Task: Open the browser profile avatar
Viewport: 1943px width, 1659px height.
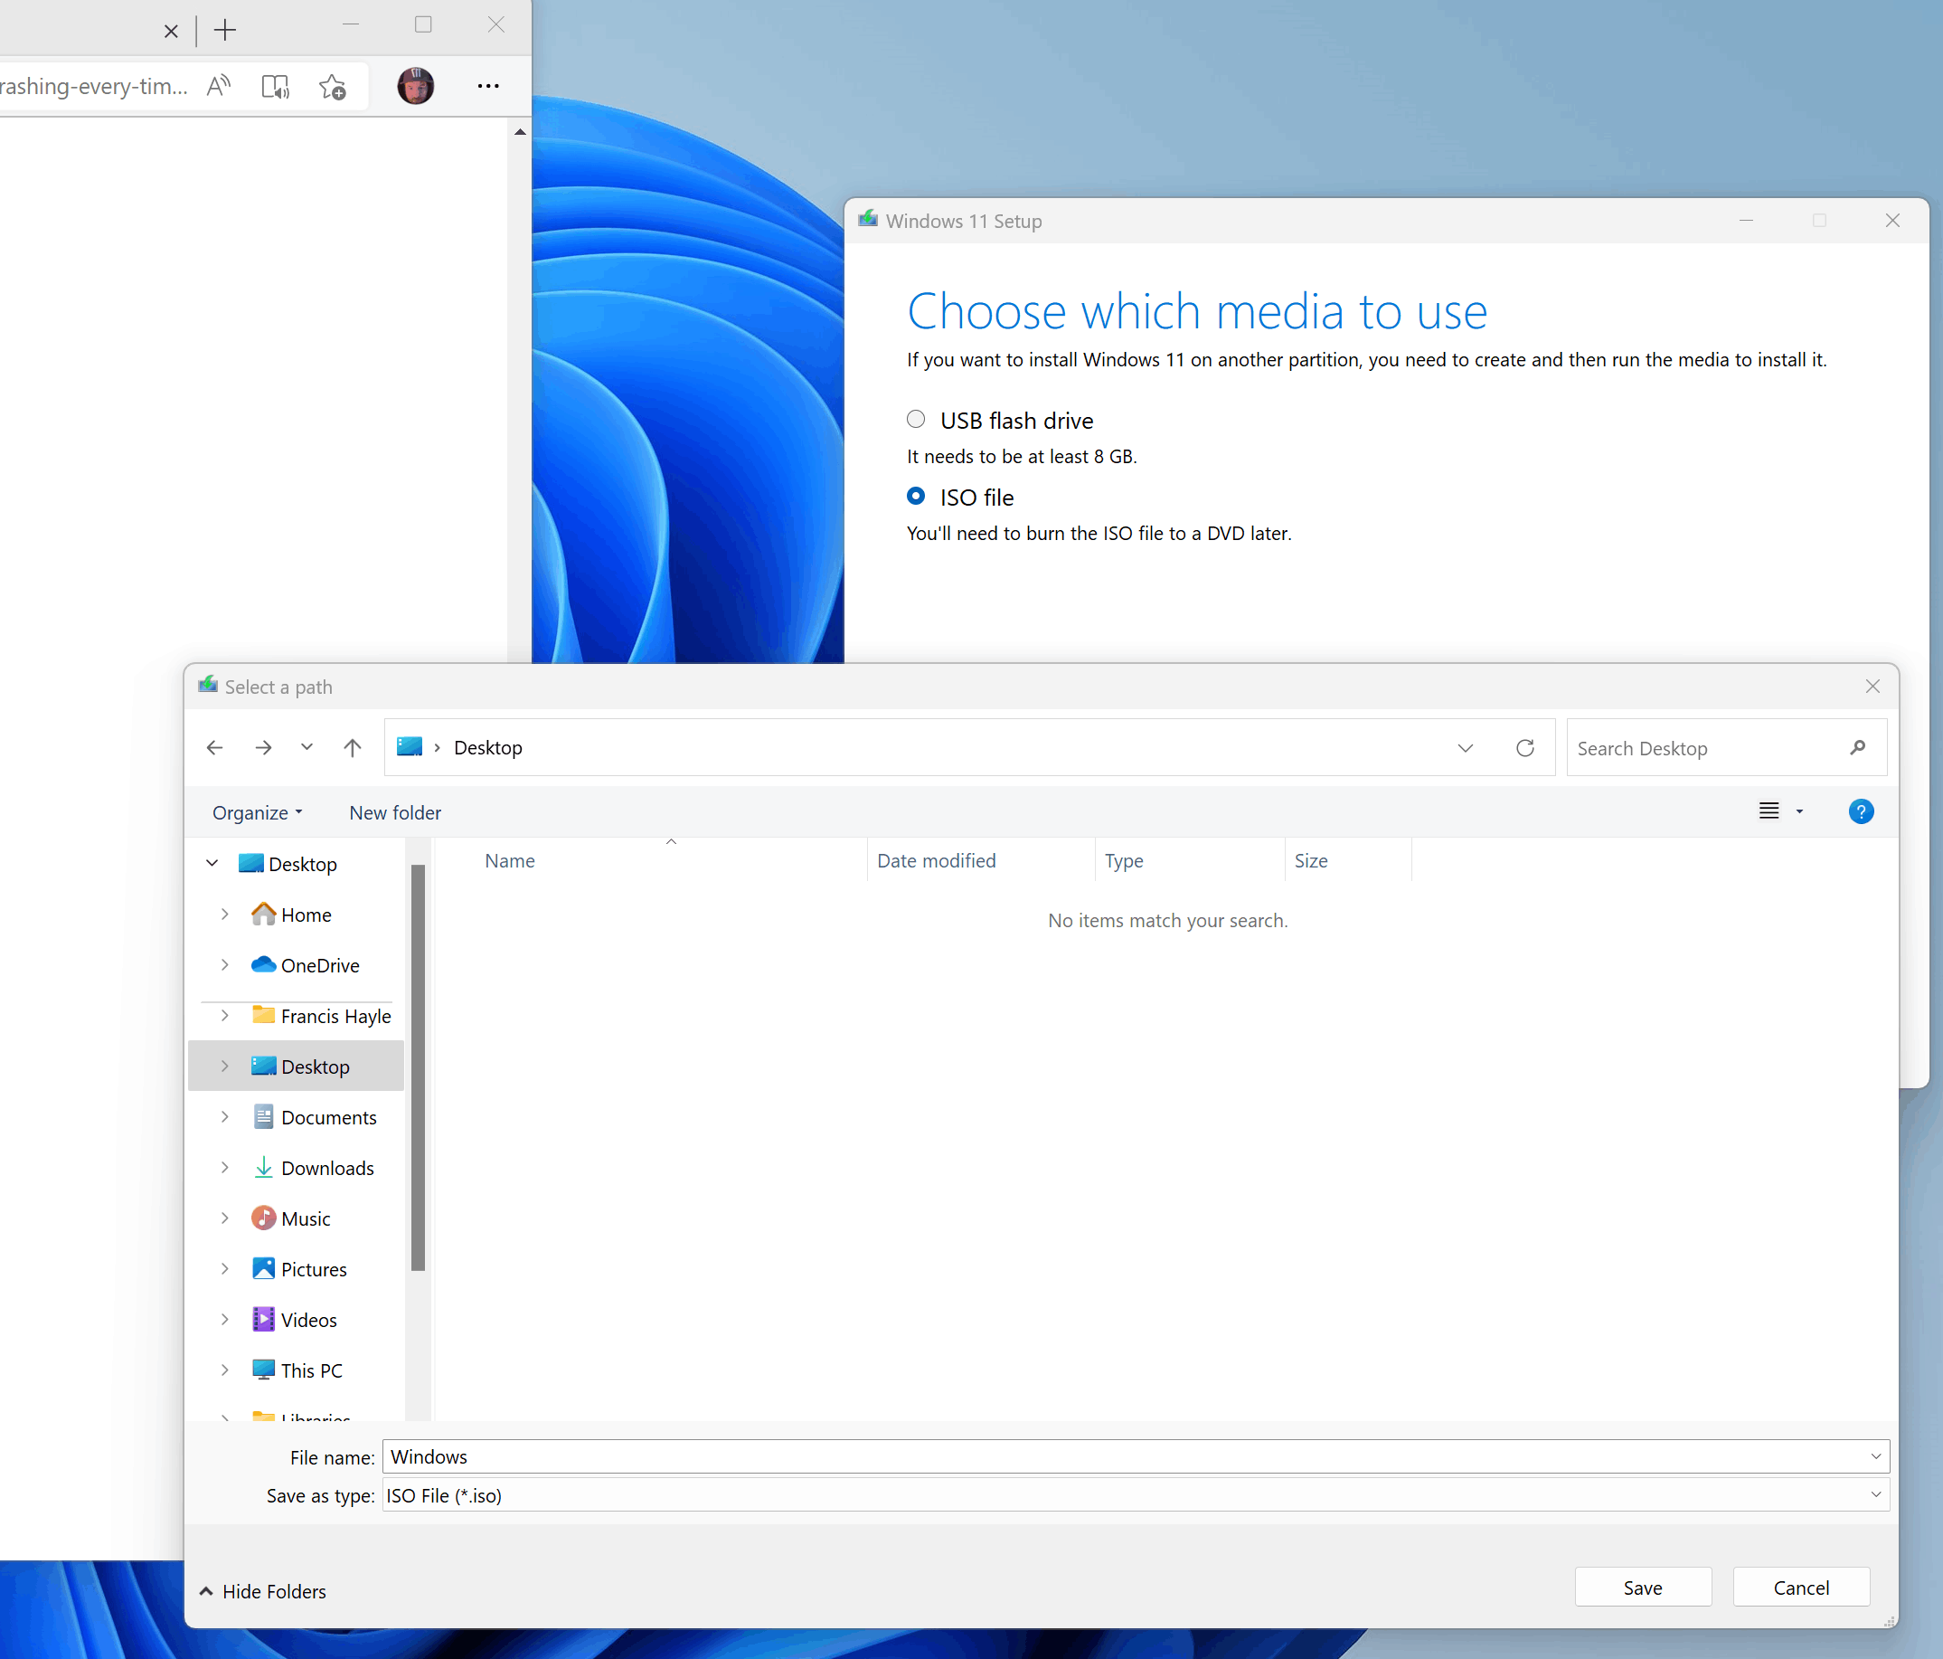Action: pyautogui.click(x=415, y=85)
